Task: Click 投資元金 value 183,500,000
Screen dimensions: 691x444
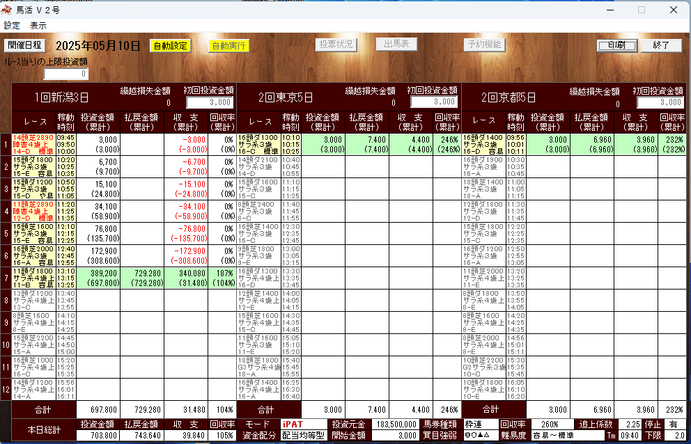Action: tap(395, 425)
